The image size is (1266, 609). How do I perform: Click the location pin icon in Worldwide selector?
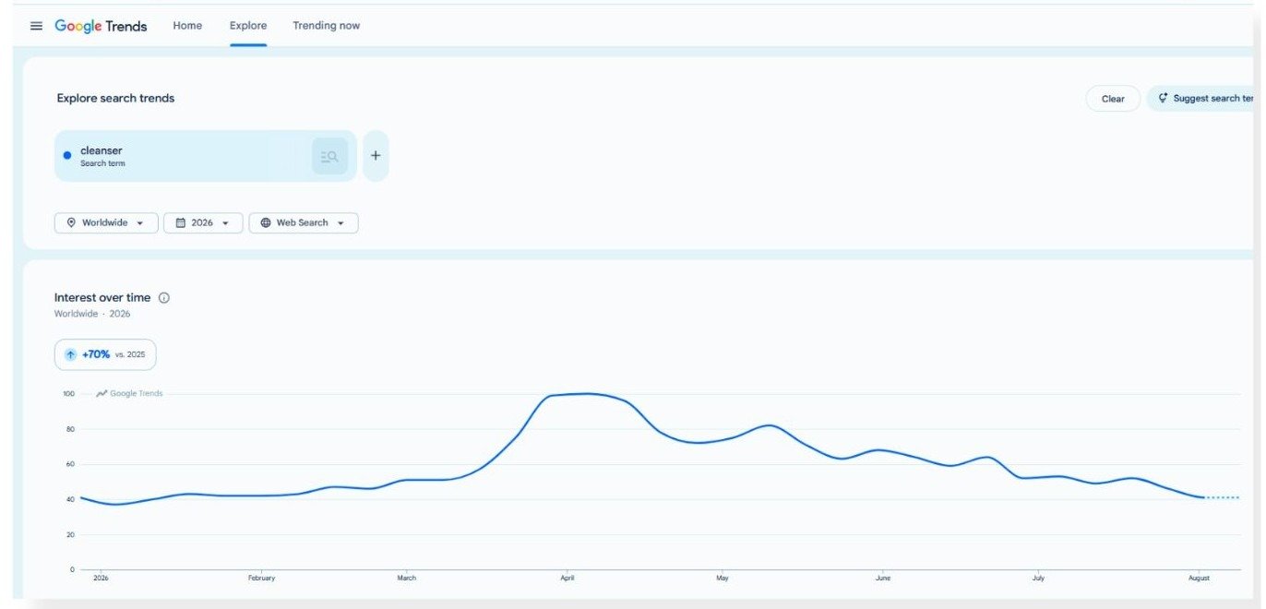point(71,223)
